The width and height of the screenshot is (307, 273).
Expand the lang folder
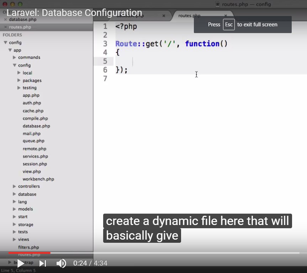[x=14, y=202]
